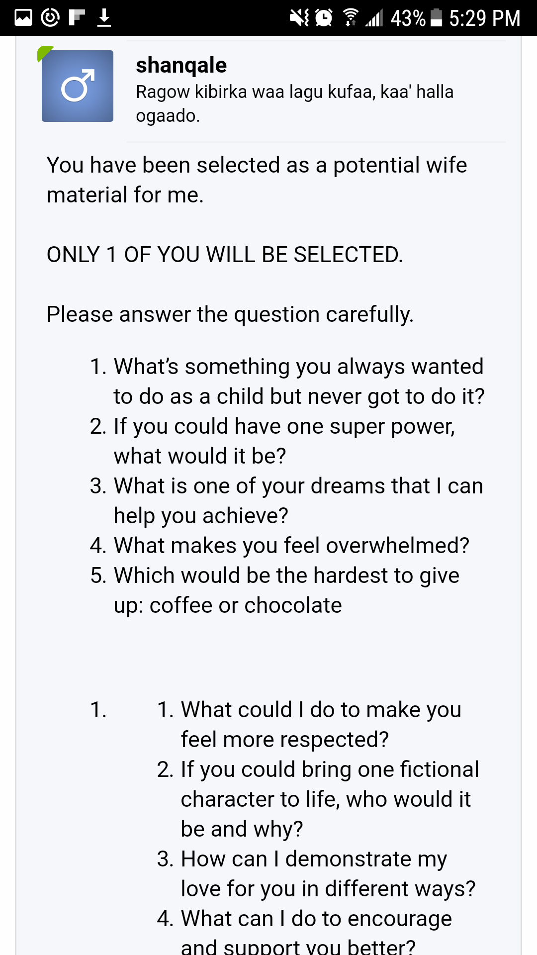Viewport: 537px width, 955px height.
Task: Tap the green online status leaf icon
Action: tap(45, 53)
